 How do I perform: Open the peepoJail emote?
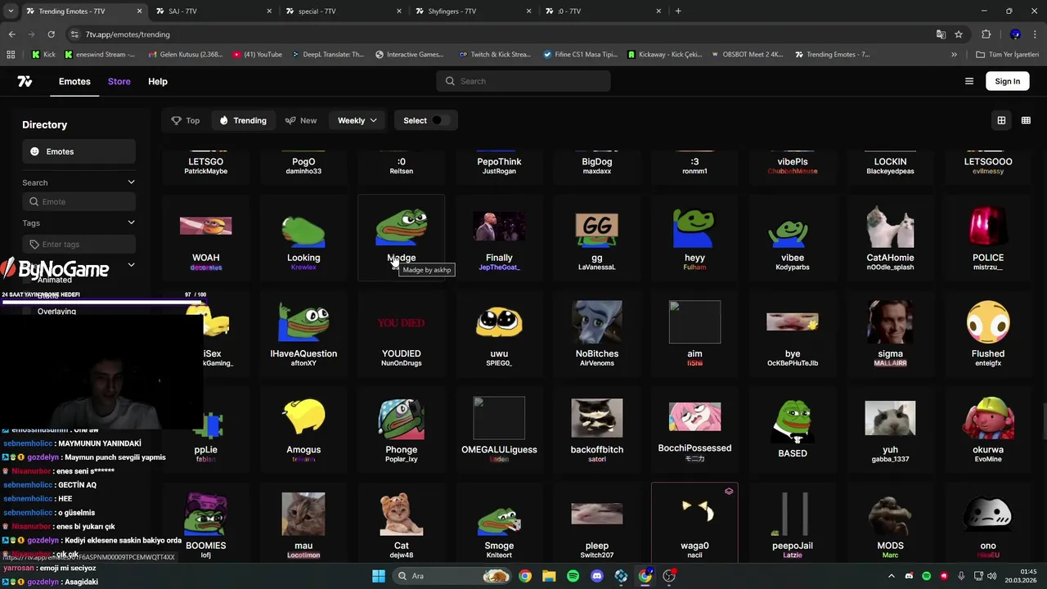point(793,524)
